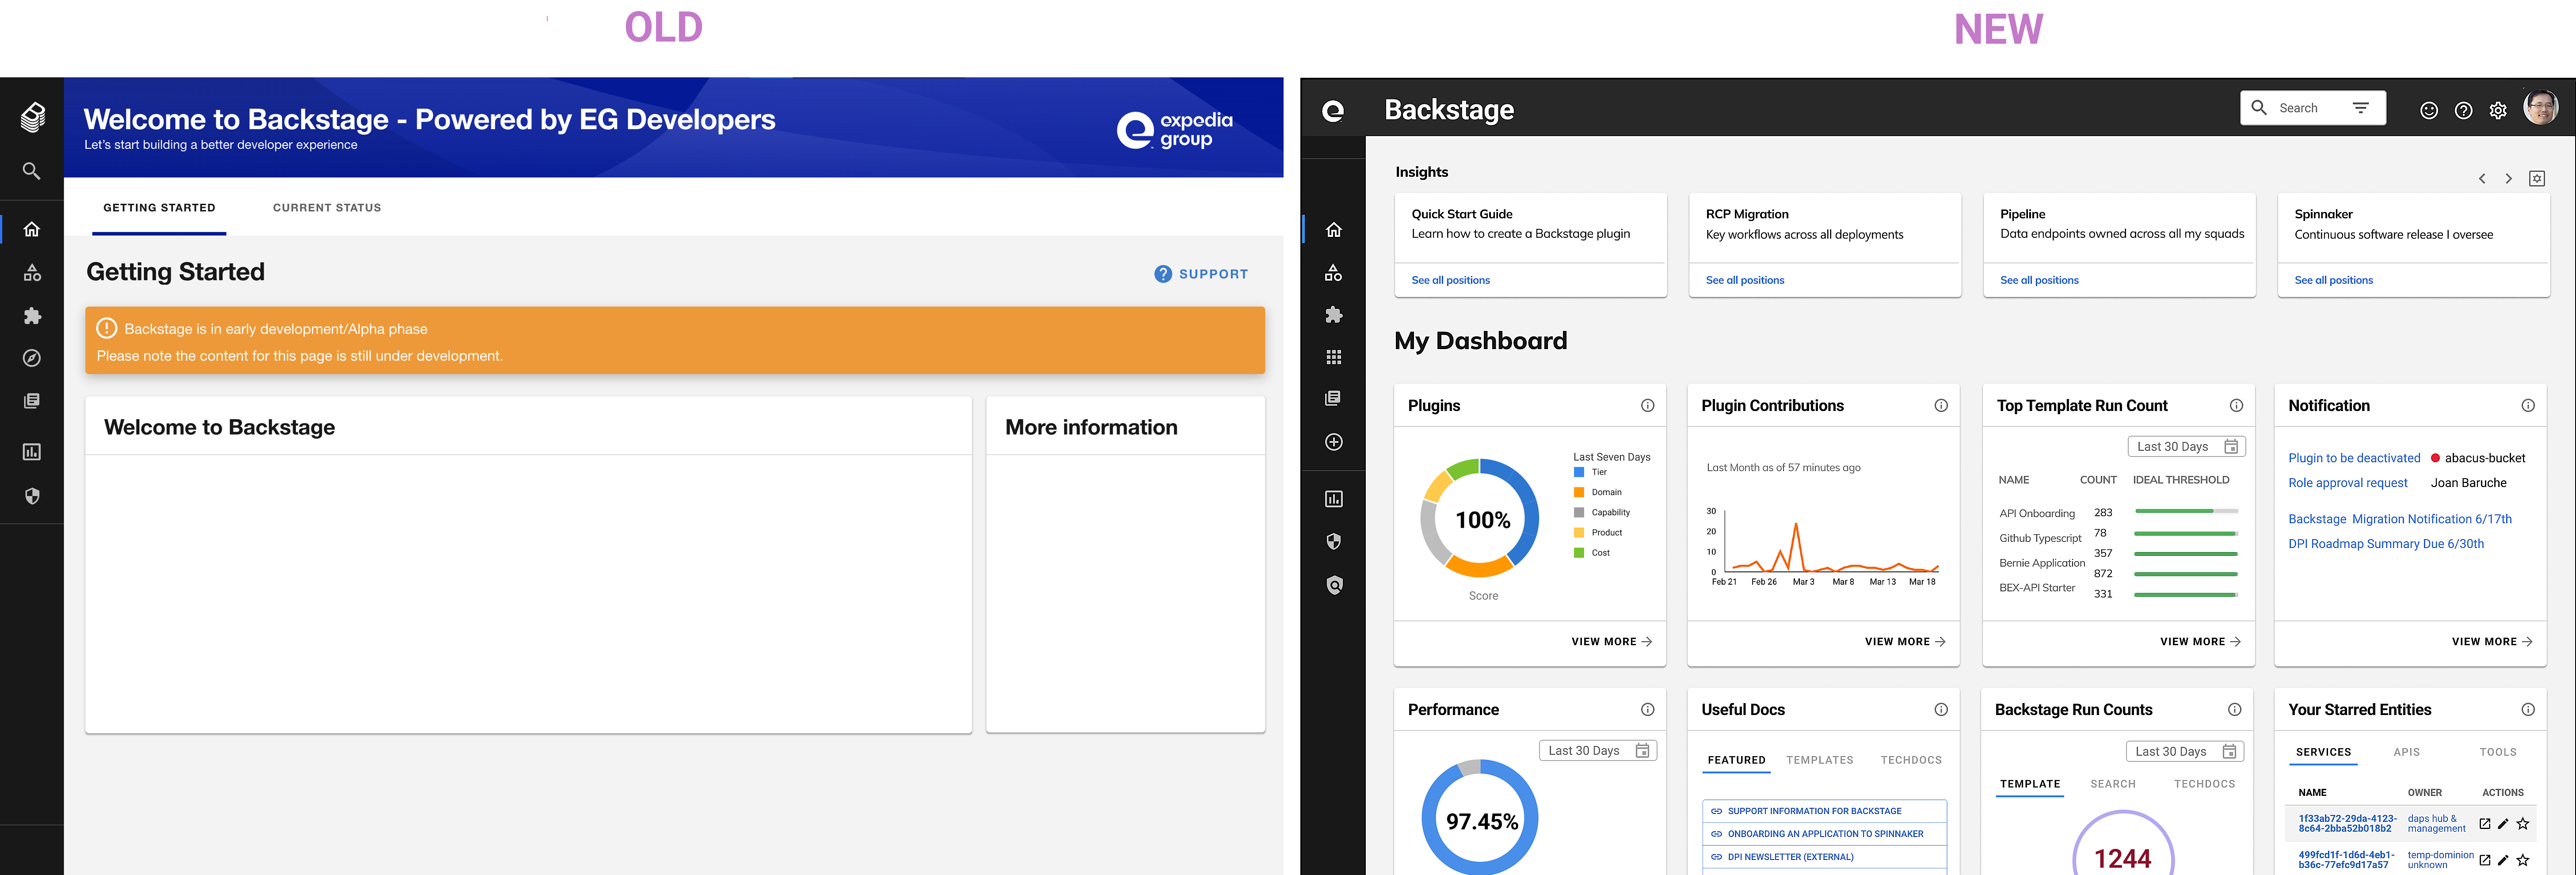The width and height of the screenshot is (2576, 875).
Task: Star the 1f33ab72 entity row
Action: click(x=2523, y=824)
